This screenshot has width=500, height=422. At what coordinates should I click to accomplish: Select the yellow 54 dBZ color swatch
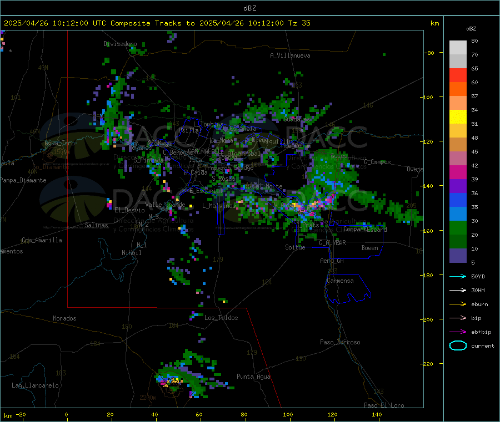pos(458,117)
